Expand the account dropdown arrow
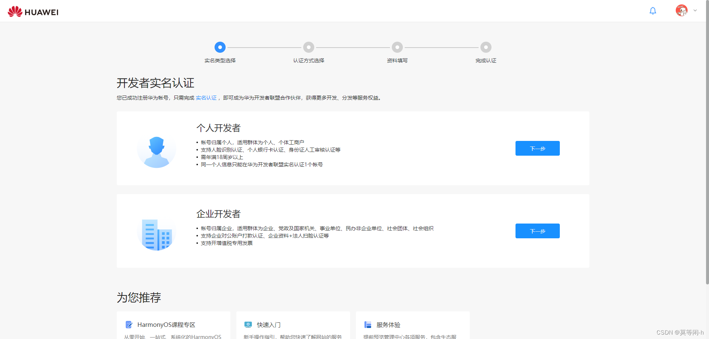Screen dimensions: 709x339 tap(695, 10)
